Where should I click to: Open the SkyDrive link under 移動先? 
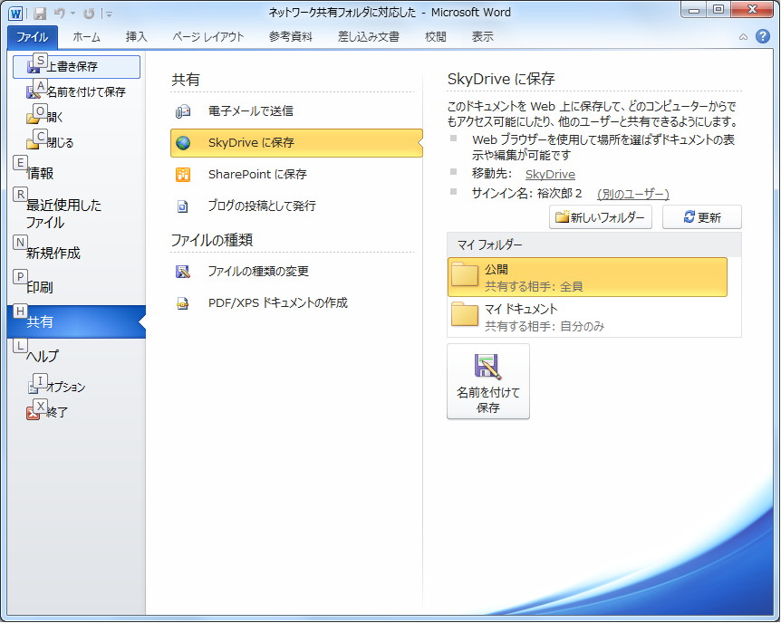pos(551,173)
